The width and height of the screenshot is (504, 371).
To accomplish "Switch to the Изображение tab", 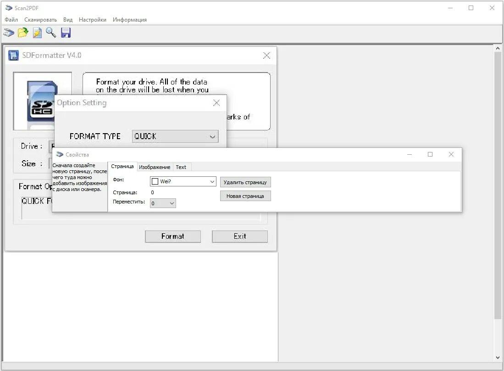I will pyautogui.click(x=155, y=167).
